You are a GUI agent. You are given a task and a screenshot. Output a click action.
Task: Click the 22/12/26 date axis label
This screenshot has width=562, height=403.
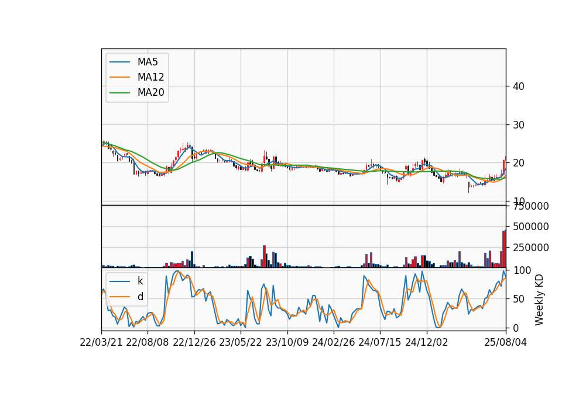click(x=194, y=342)
